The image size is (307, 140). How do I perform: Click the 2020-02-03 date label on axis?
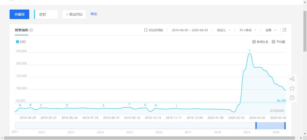236,118
